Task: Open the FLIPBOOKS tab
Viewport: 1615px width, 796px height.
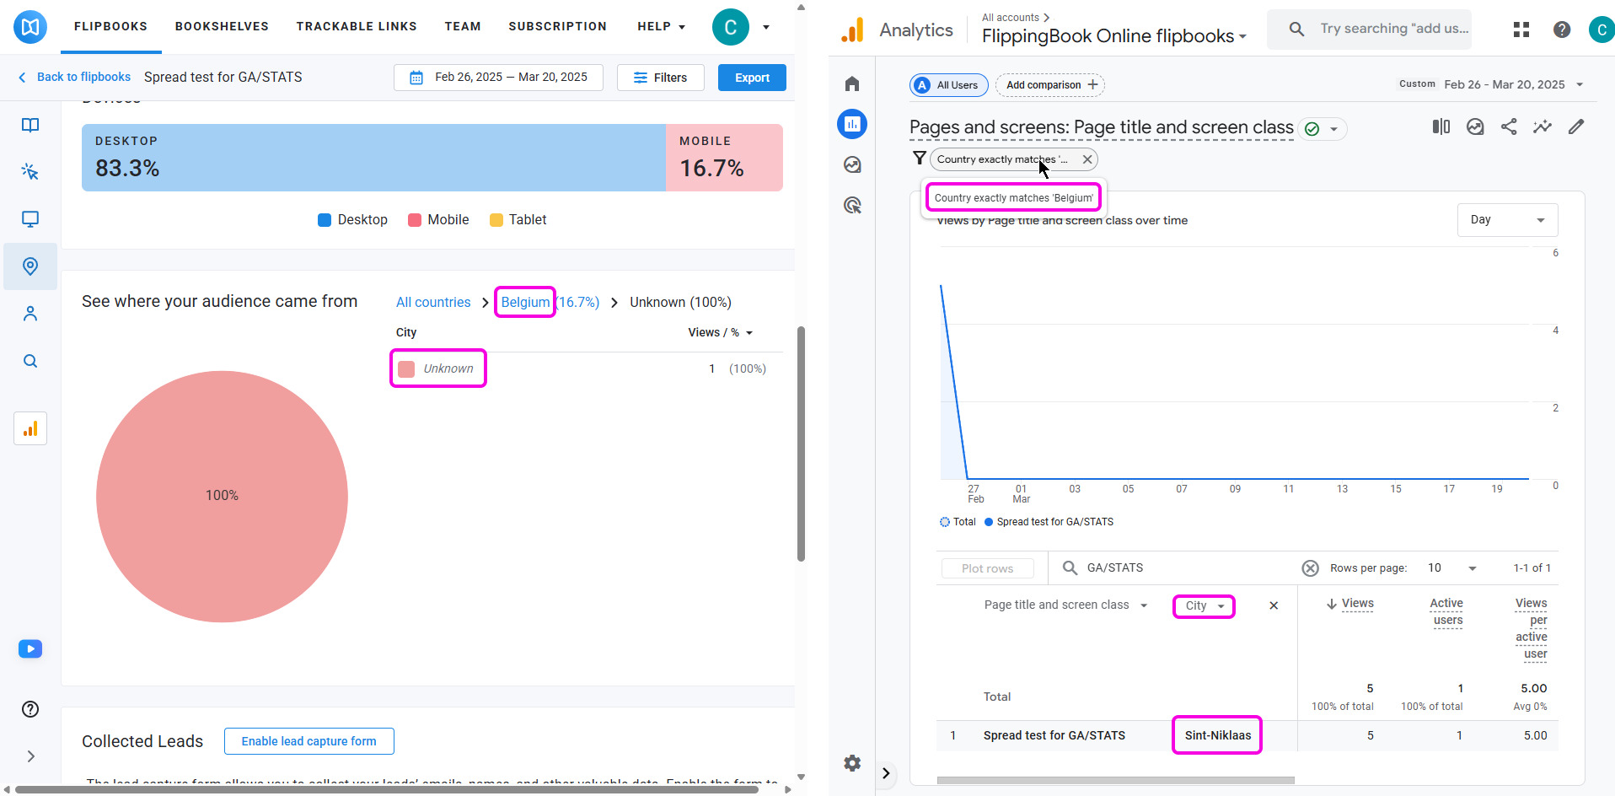Action: 110,27
